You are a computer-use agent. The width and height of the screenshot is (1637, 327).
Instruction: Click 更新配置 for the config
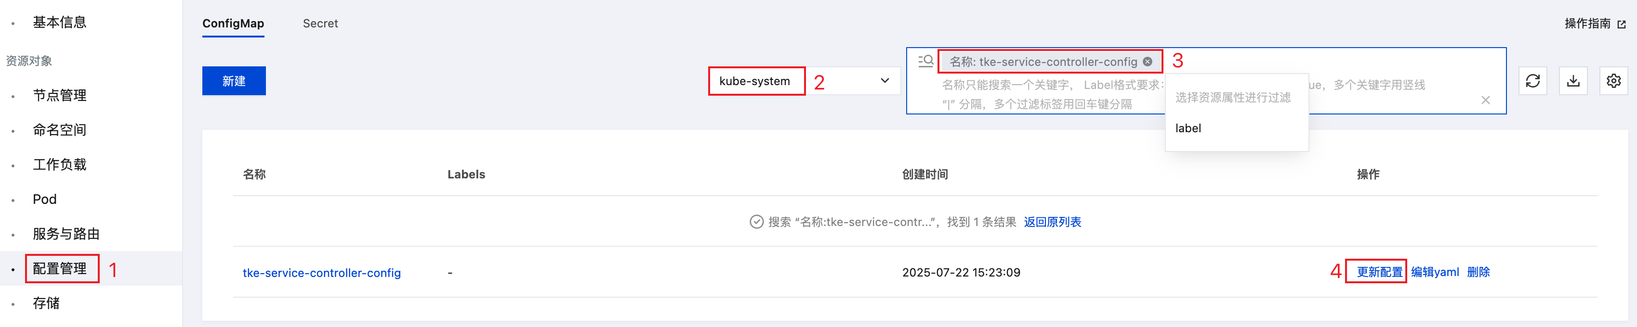[x=1380, y=272]
